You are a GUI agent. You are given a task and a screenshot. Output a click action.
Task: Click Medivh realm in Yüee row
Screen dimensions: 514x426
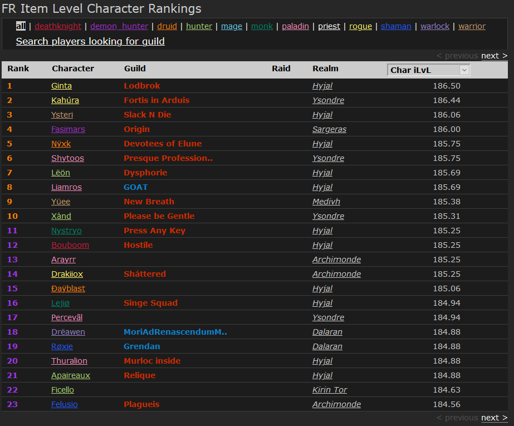(x=326, y=202)
